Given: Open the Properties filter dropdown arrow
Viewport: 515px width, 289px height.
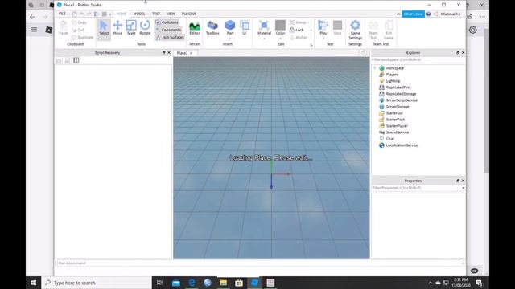Looking at the screenshot, I should [x=463, y=188].
